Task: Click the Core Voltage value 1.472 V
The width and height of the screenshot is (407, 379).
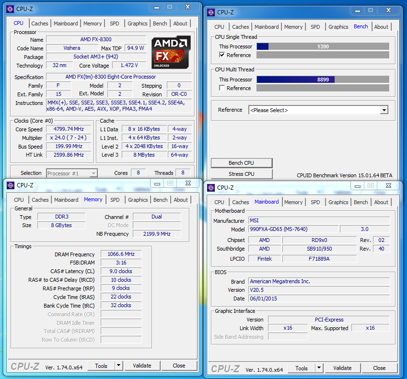Action: pos(129,65)
